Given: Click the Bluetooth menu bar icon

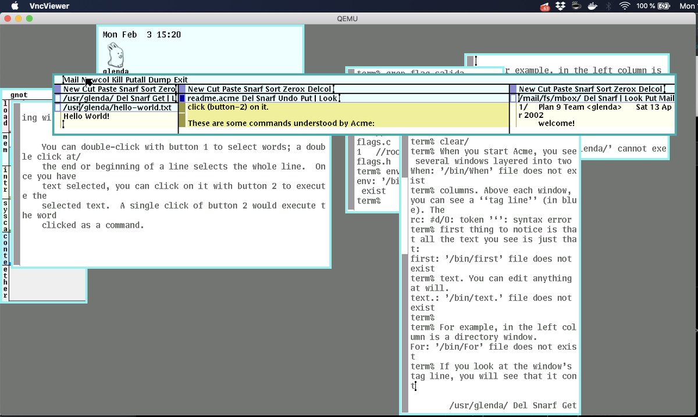Looking at the screenshot, I should pyautogui.click(x=608, y=6).
